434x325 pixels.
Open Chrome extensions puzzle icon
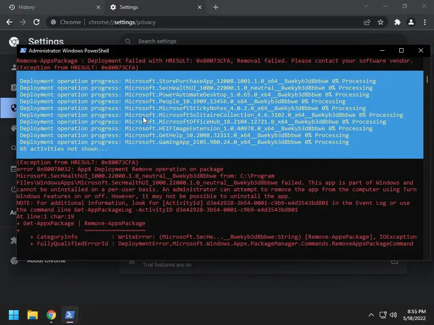pyautogui.click(x=398, y=22)
